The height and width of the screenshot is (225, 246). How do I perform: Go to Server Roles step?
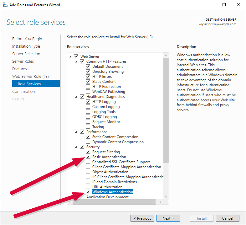click(23, 62)
